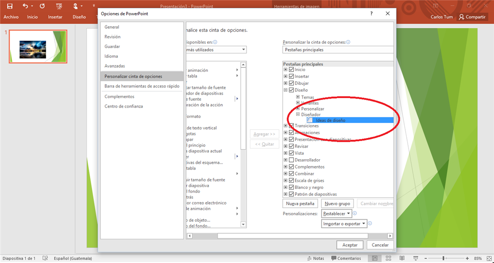This screenshot has height=263, width=494.
Task: Select General category in Options dialog
Action: [x=142, y=27]
